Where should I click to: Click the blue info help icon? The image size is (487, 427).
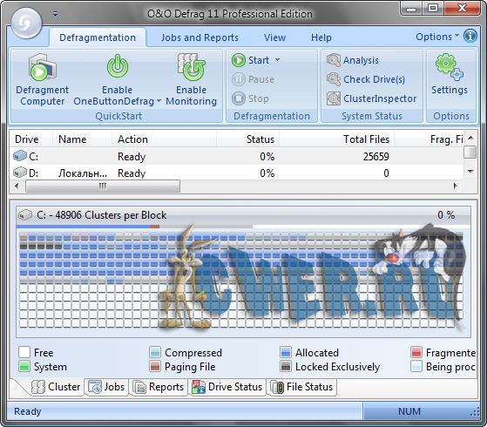(x=470, y=36)
